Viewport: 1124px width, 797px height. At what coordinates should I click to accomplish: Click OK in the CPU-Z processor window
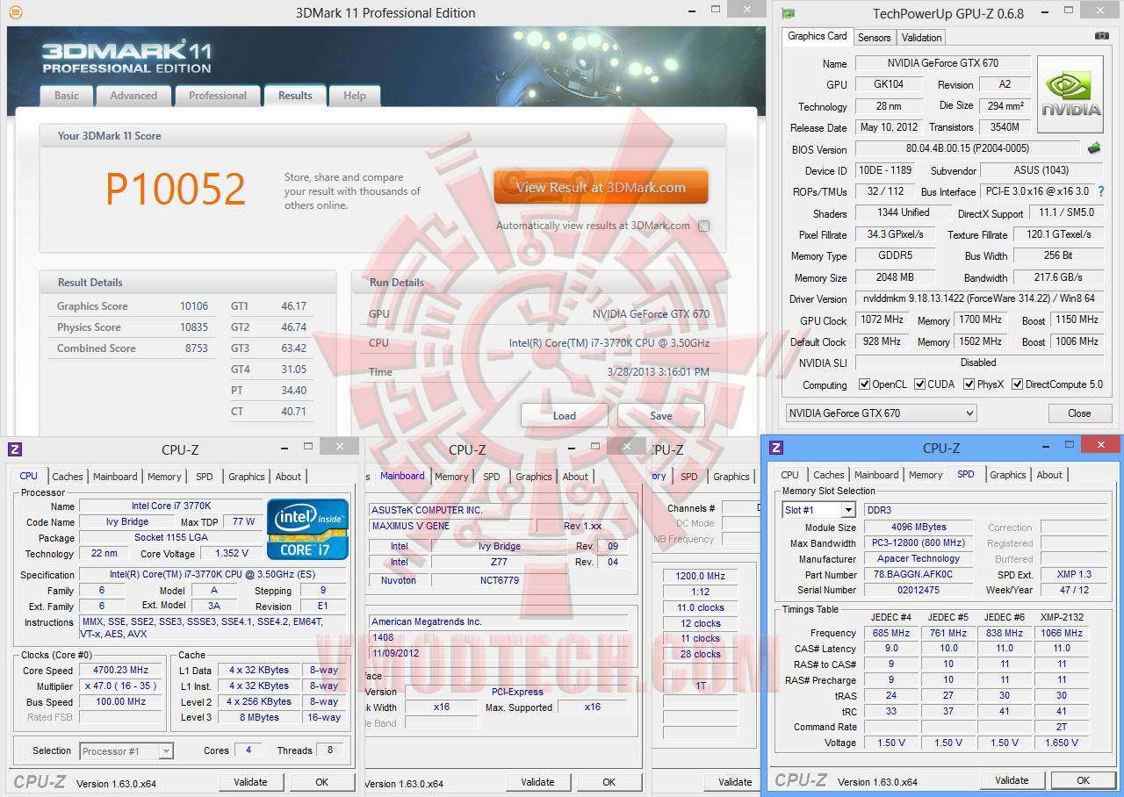point(322,782)
